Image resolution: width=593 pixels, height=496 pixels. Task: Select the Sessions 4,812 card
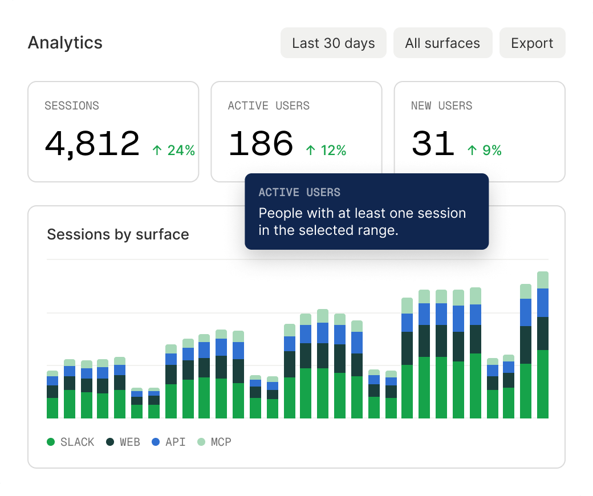(113, 132)
